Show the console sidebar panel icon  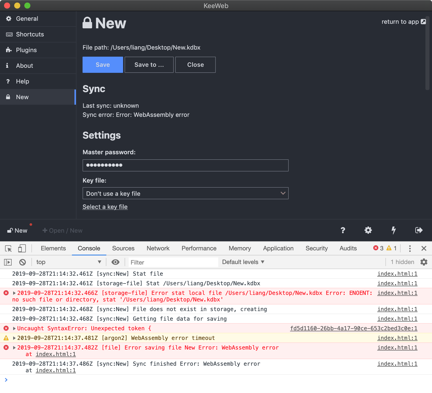[x=8, y=262]
